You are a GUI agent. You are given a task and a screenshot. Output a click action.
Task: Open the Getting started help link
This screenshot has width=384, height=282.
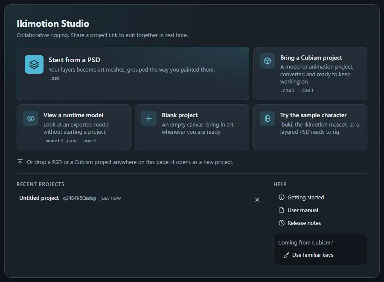(x=302, y=197)
